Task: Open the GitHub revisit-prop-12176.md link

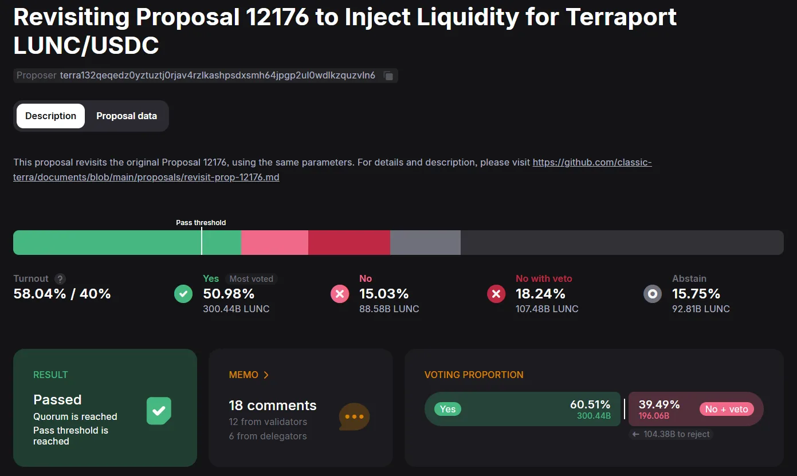Action: (332, 170)
